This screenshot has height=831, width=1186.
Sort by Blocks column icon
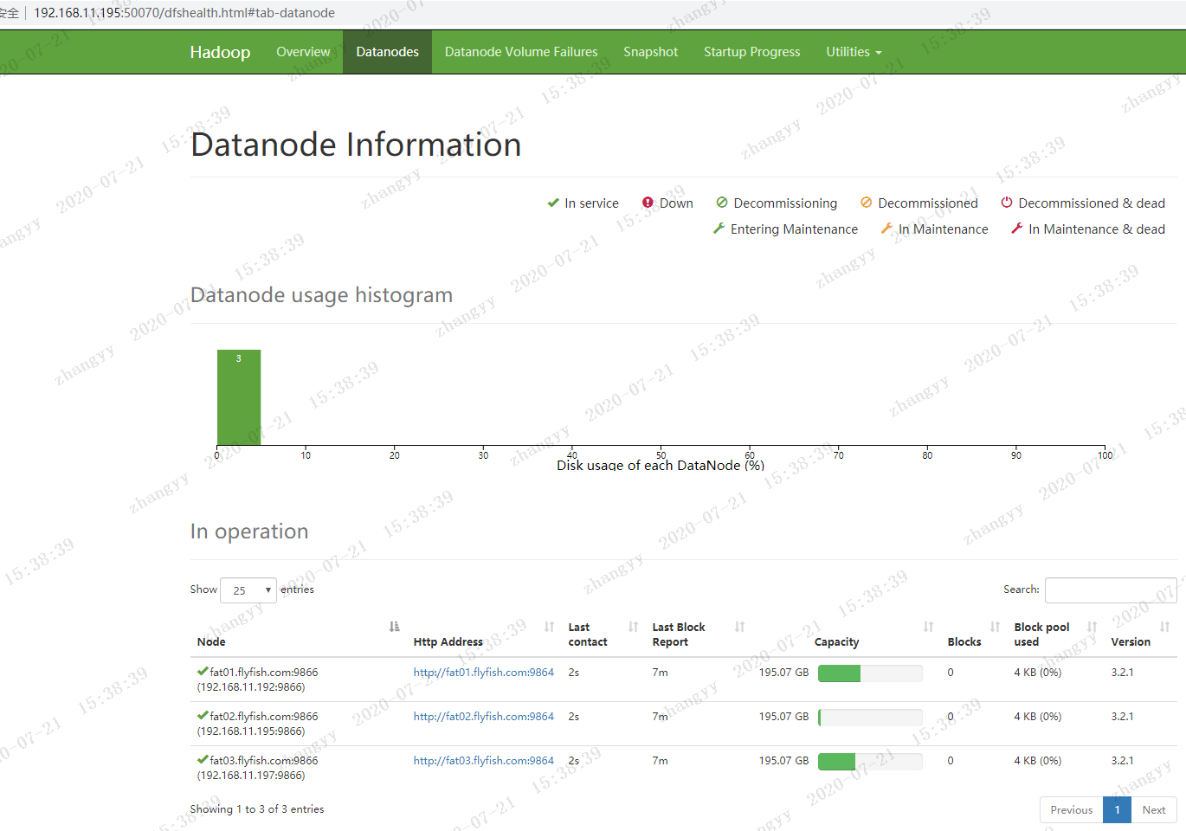995,627
